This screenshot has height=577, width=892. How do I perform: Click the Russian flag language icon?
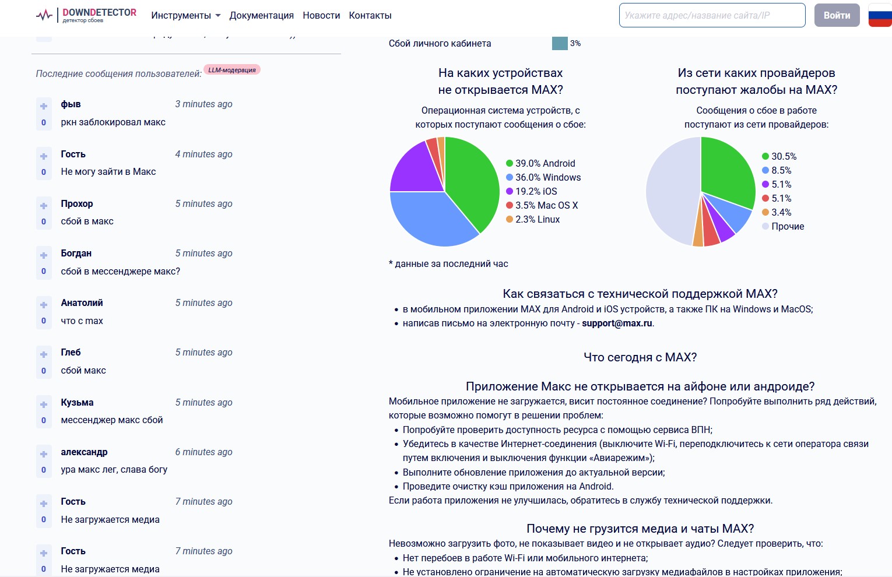[x=880, y=15]
